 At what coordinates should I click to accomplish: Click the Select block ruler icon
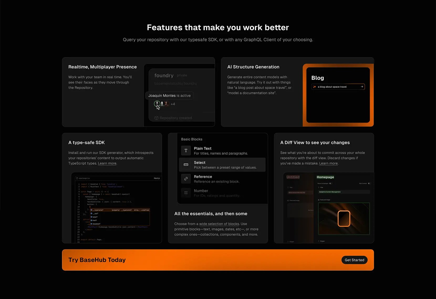[186, 165]
